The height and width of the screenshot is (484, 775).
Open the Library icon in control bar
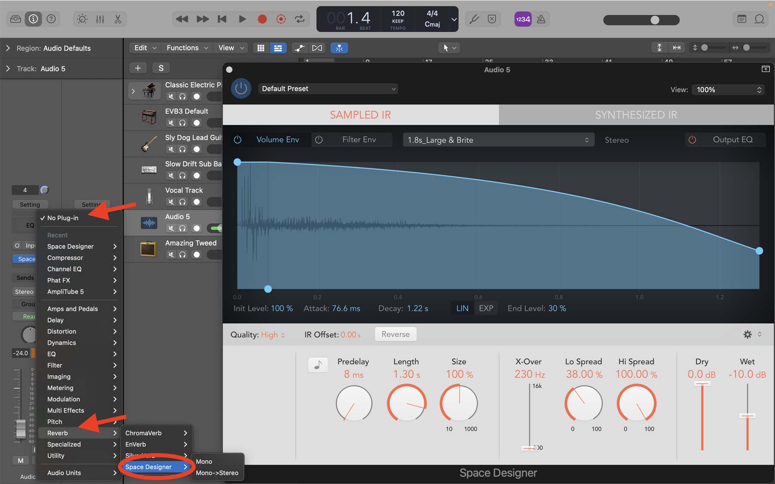(x=15, y=19)
